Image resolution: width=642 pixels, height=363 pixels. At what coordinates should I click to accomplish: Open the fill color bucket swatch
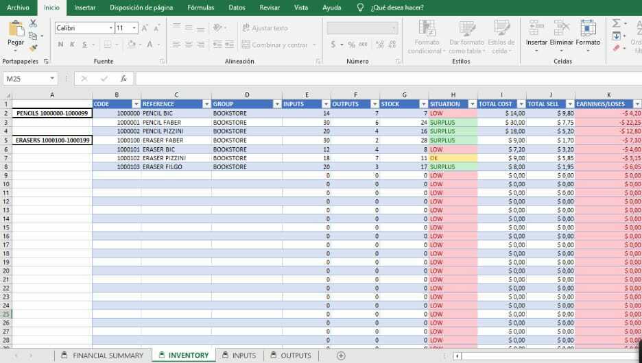click(x=131, y=45)
